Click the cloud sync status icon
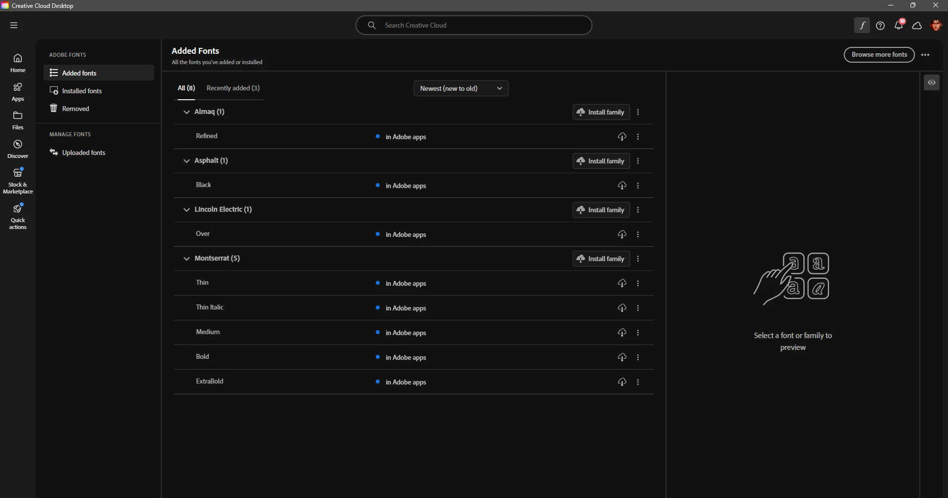948x498 pixels. pyautogui.click(x=917, y=26)
